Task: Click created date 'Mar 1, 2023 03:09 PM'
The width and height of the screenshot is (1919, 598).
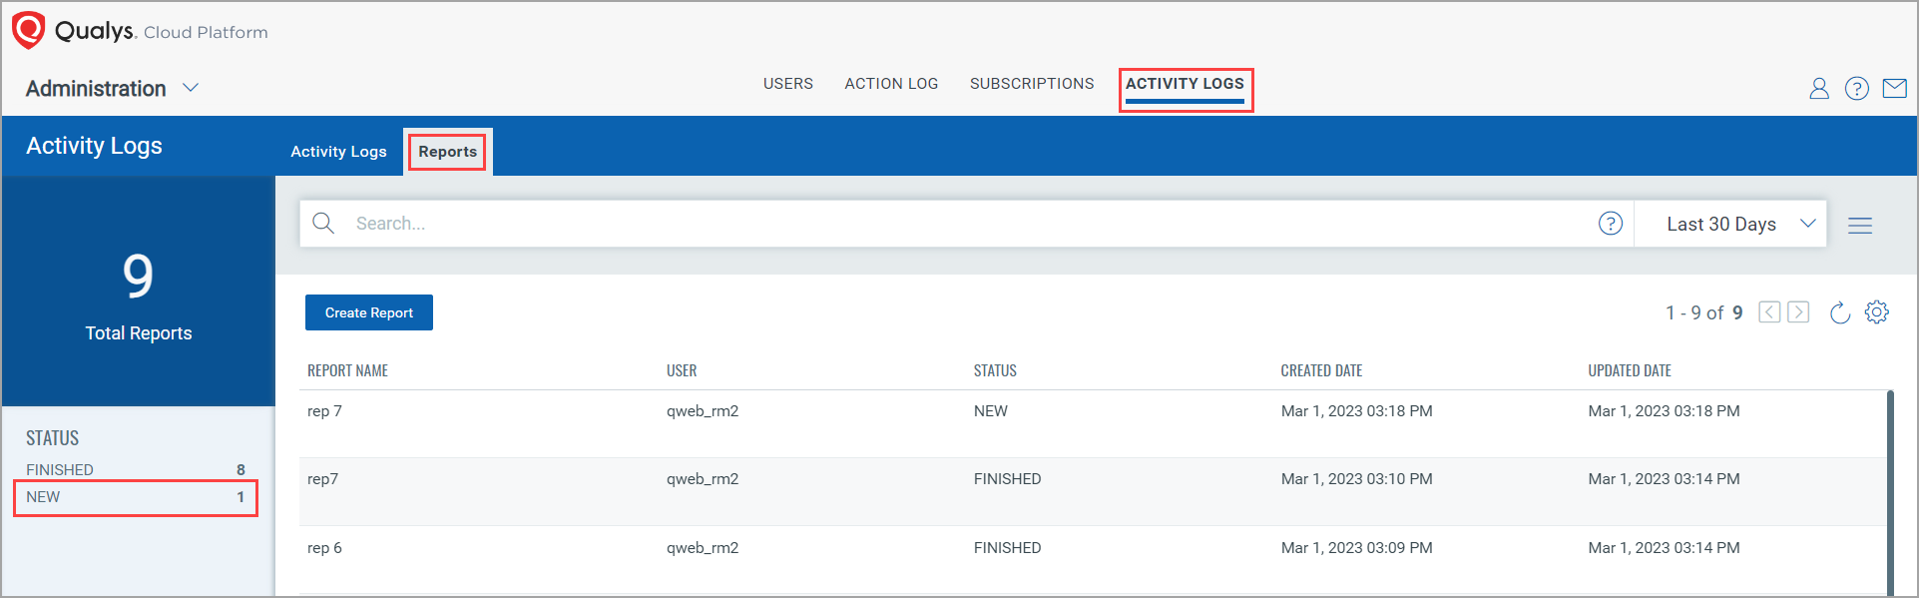Action: (1356, 548)
